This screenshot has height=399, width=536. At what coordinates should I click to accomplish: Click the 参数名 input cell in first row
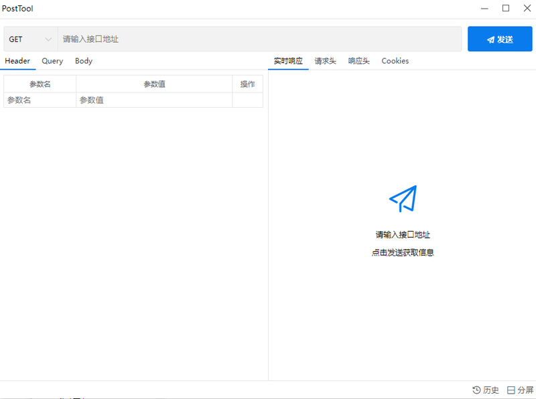40,100
